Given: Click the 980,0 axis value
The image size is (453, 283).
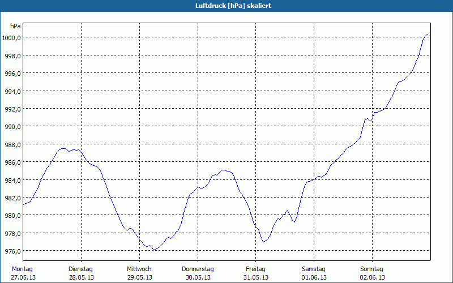Looking at the screenshot, I should [x=12, y=216].
